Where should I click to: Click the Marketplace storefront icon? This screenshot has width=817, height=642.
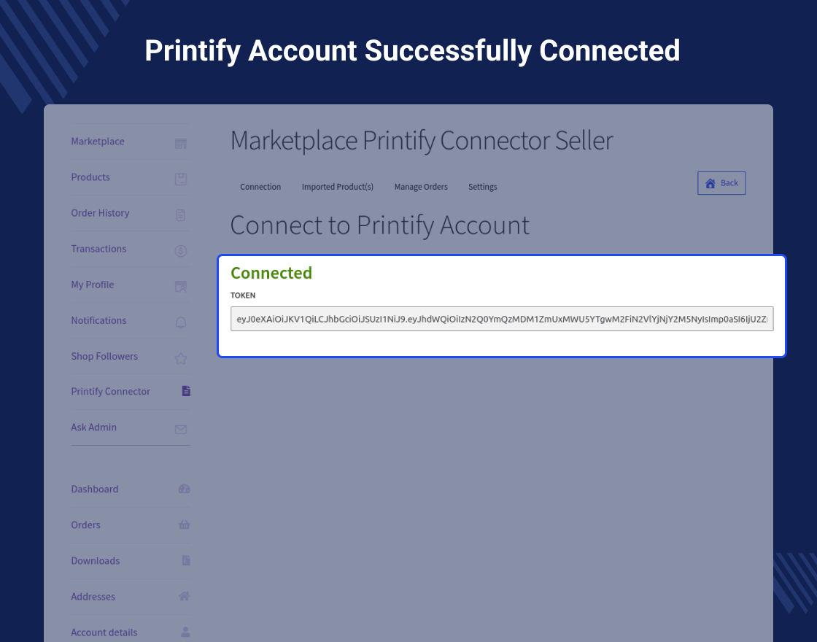tap(181, 144)
